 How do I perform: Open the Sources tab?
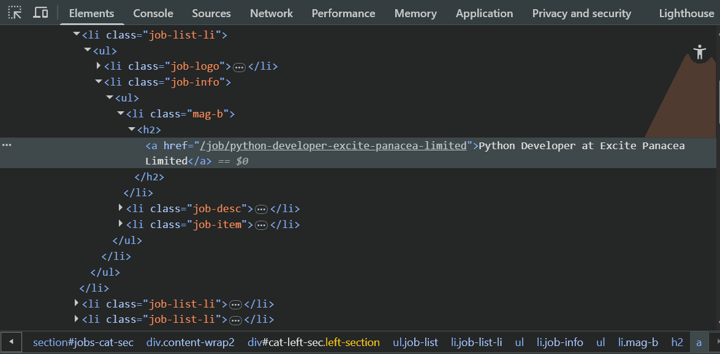click(211, 13)
